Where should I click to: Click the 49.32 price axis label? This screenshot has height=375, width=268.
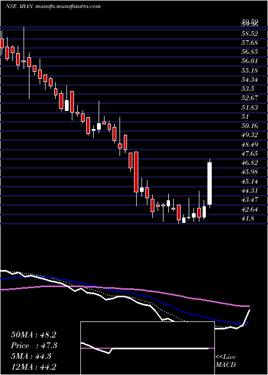point(250,135)
